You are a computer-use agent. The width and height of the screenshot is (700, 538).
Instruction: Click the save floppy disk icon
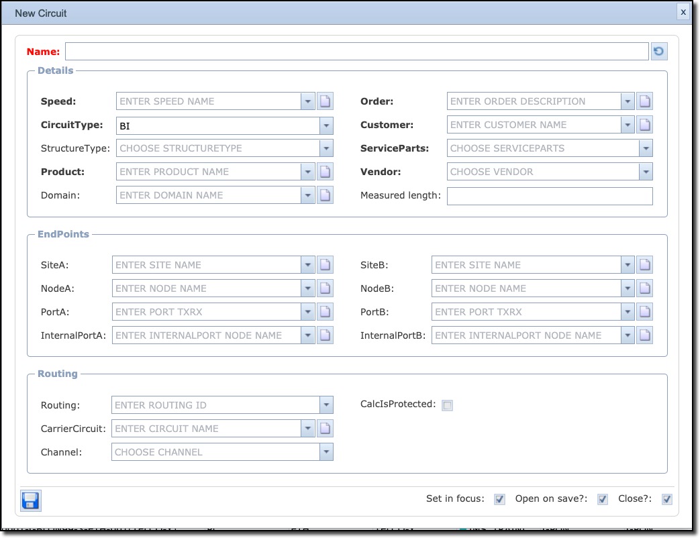pos(31,501)
